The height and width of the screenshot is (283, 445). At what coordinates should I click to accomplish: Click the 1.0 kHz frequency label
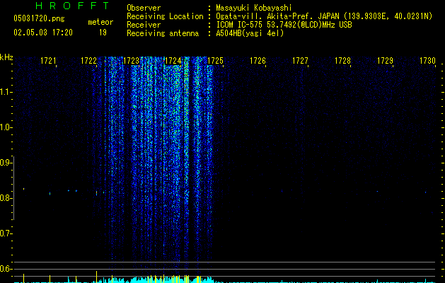6,127
